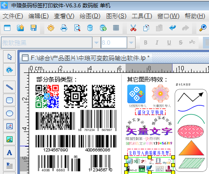
Task: Copy selection with the copy icon
Action: pyautogui.click(x=146, y=28)
